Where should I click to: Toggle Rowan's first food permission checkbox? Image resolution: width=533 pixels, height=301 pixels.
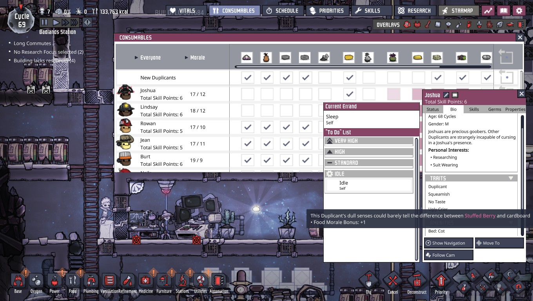248,127
